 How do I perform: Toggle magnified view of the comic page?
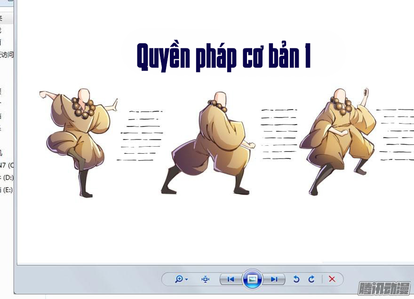(179, 279)
